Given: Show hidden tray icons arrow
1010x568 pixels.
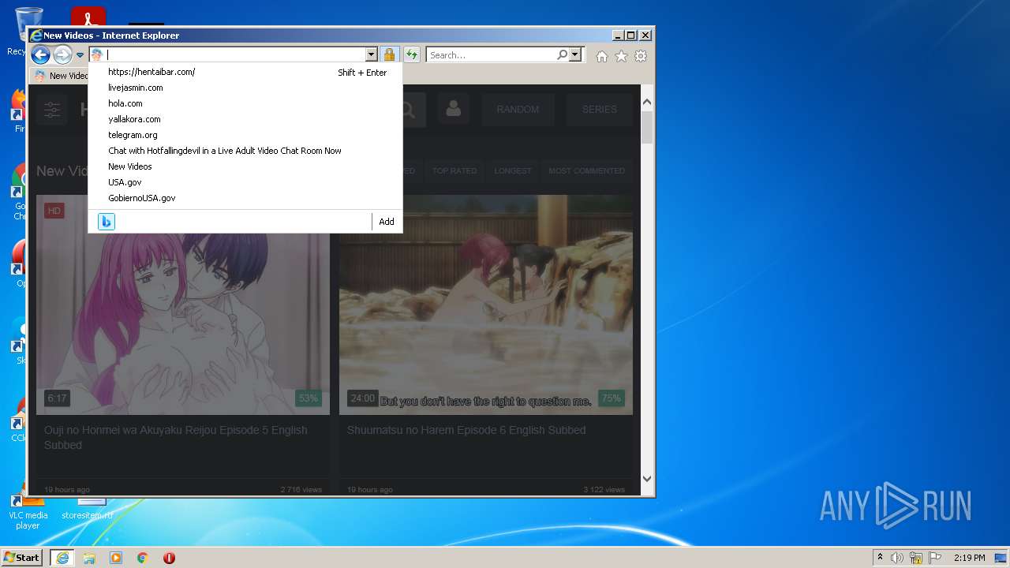Looking at the screenshot, I should [x=880, y=557].
